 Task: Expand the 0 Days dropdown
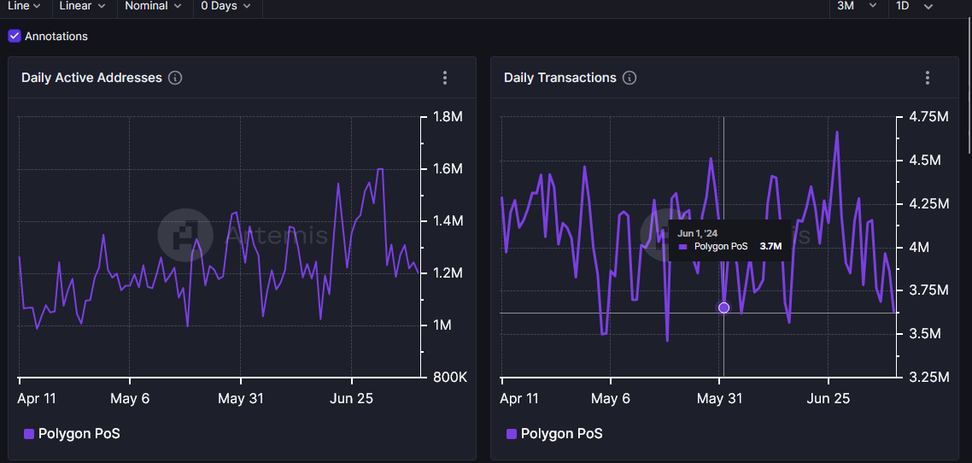pyautogui.click(x=225, y=6)
